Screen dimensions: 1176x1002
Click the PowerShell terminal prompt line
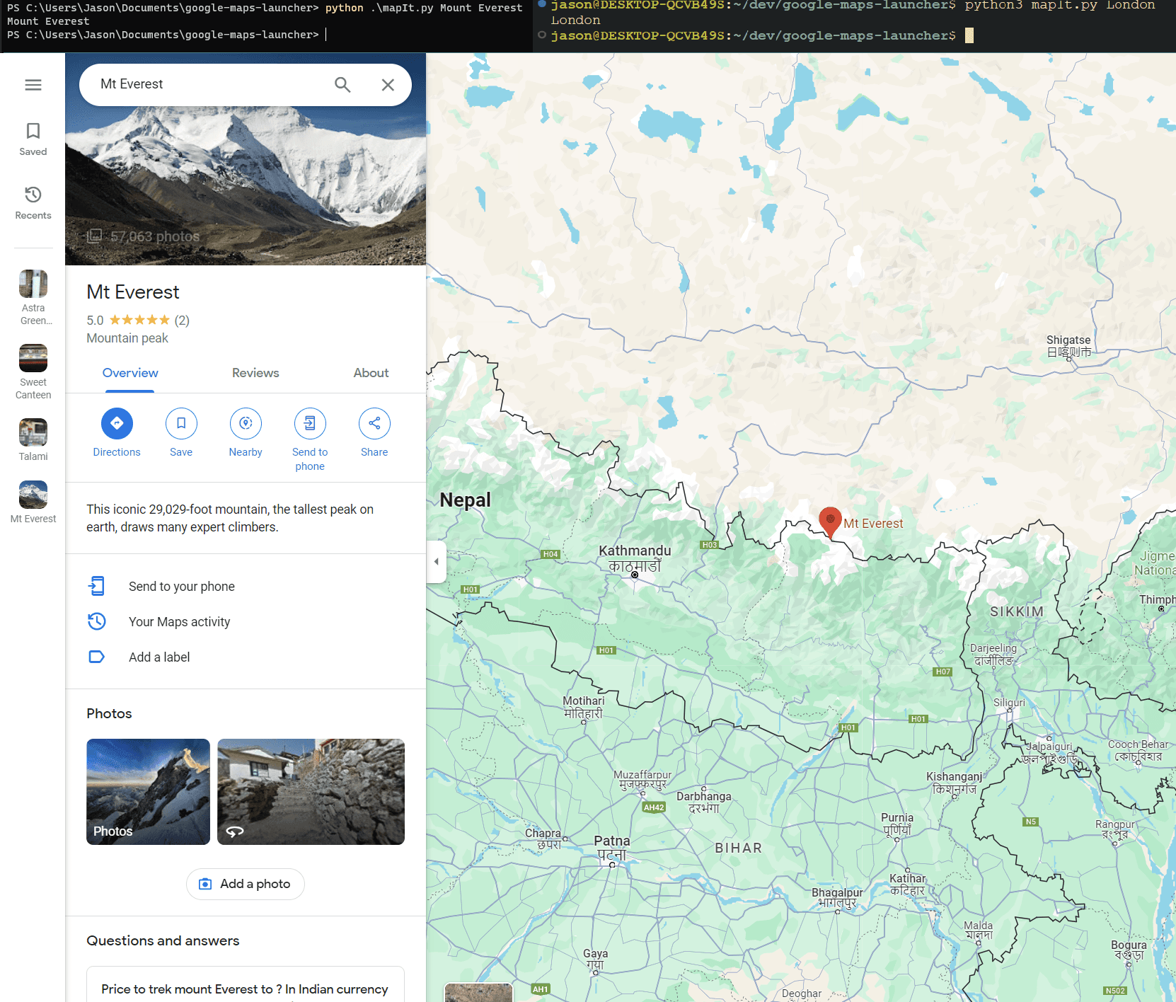166,35
